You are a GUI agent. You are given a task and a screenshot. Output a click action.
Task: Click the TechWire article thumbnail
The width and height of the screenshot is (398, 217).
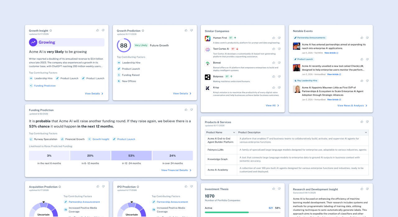297,46
